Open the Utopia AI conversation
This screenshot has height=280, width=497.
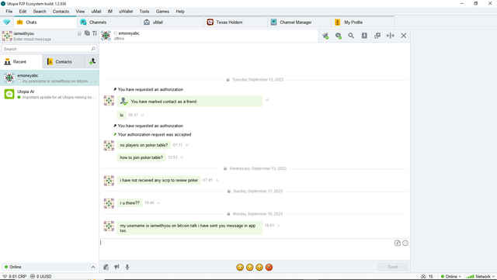coord(50,94)
